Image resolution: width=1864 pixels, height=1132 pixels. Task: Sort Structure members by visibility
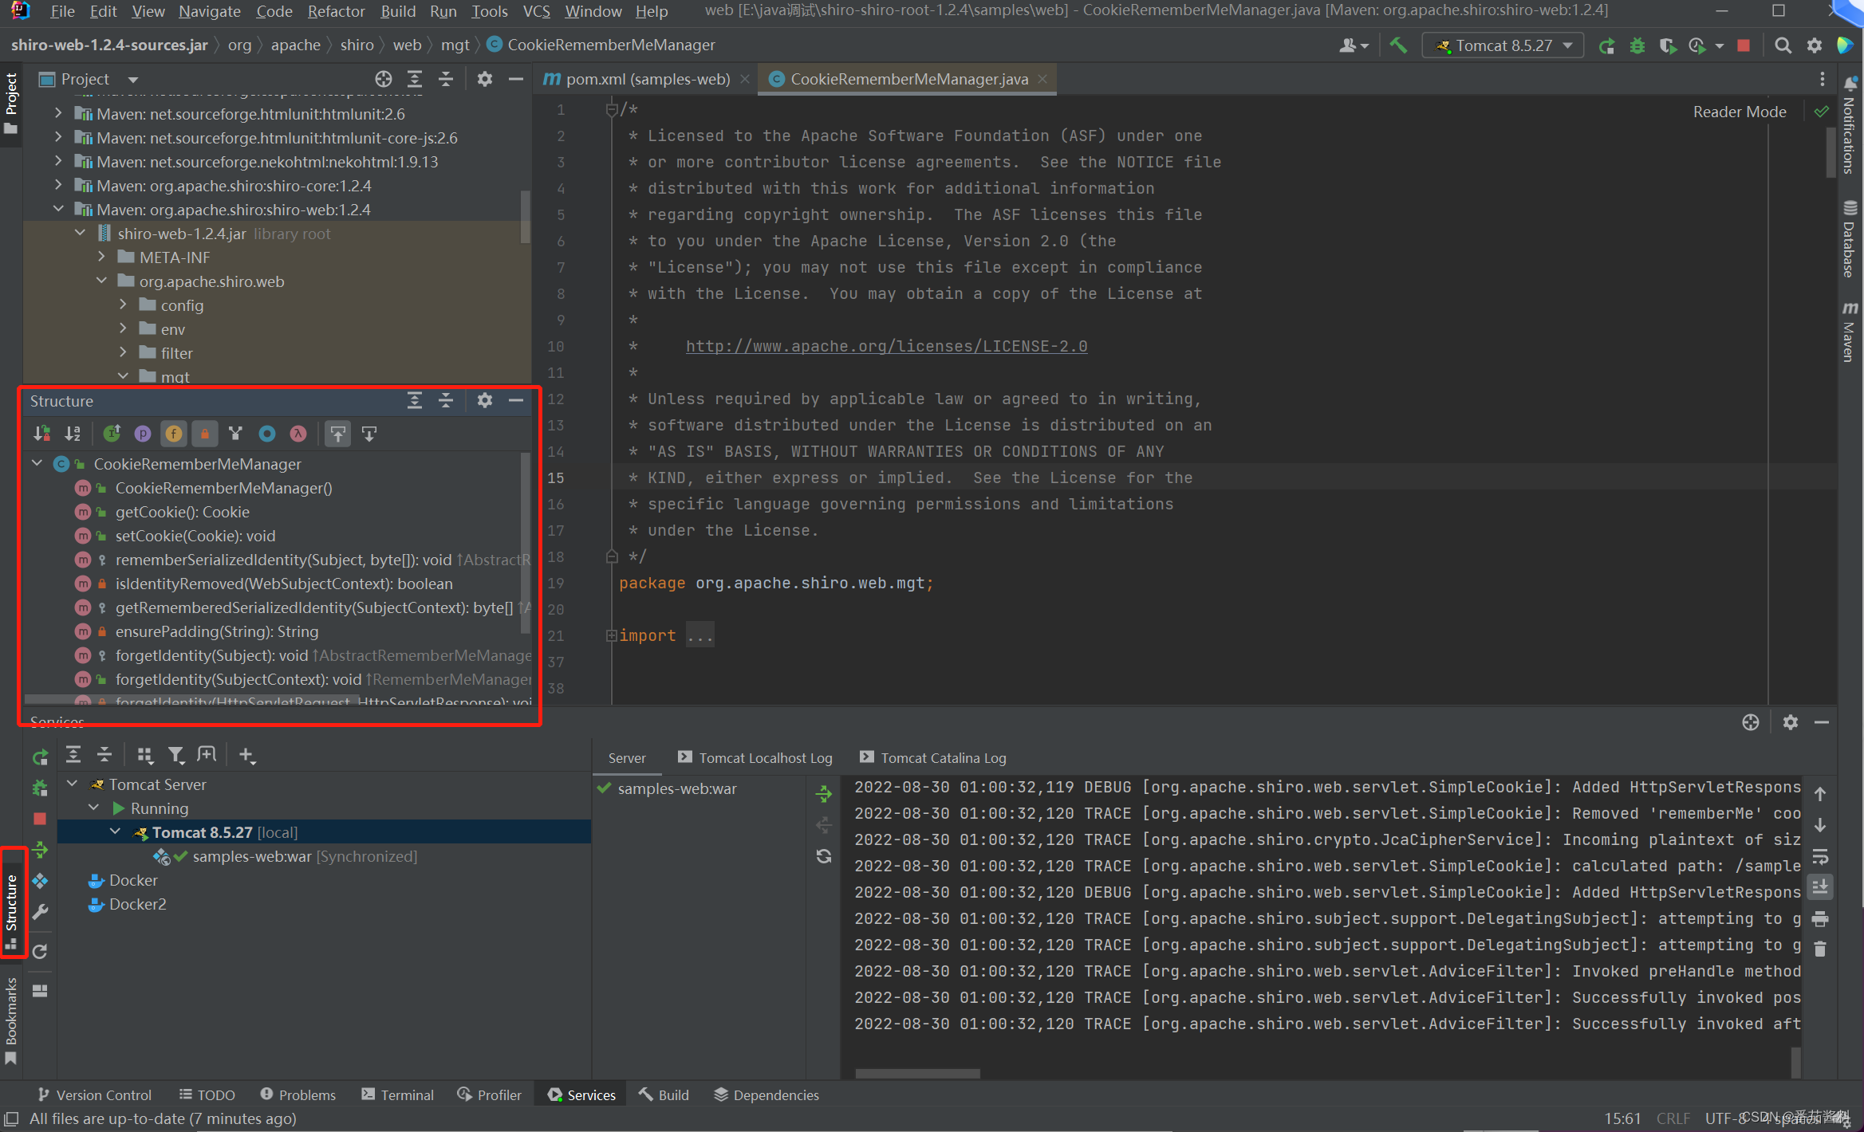(41, 434)
